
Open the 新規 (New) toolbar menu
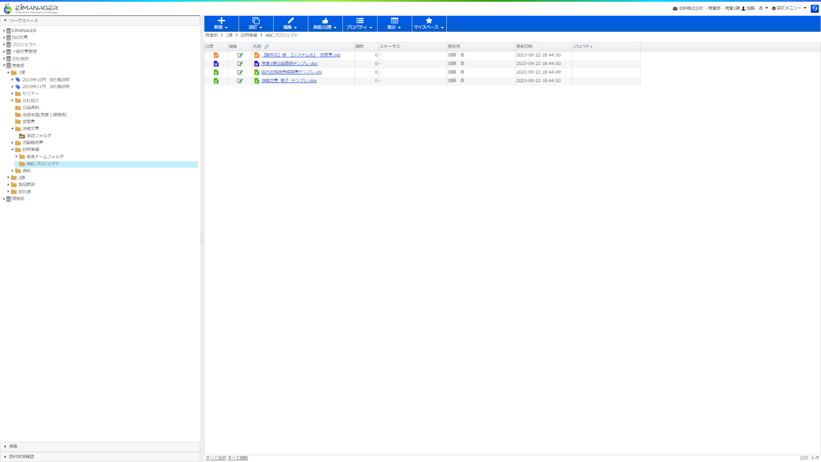pos(221,24)
